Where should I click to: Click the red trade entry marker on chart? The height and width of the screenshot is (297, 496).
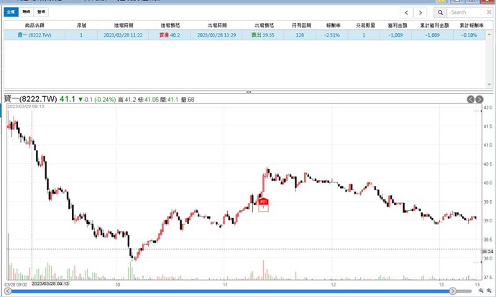point(263,203)
